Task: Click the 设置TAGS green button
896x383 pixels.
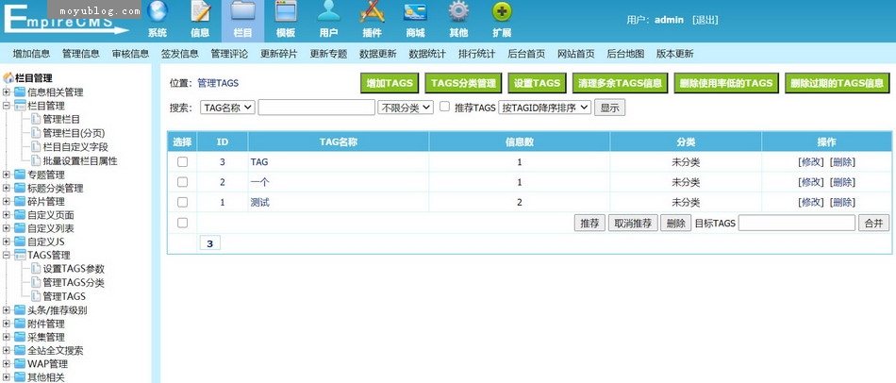Action: pyautogui.click(x=537, y=83)
